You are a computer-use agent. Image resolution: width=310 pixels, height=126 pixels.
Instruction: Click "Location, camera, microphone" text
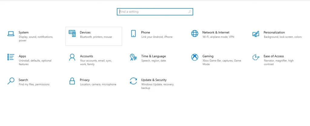(98, 84)
